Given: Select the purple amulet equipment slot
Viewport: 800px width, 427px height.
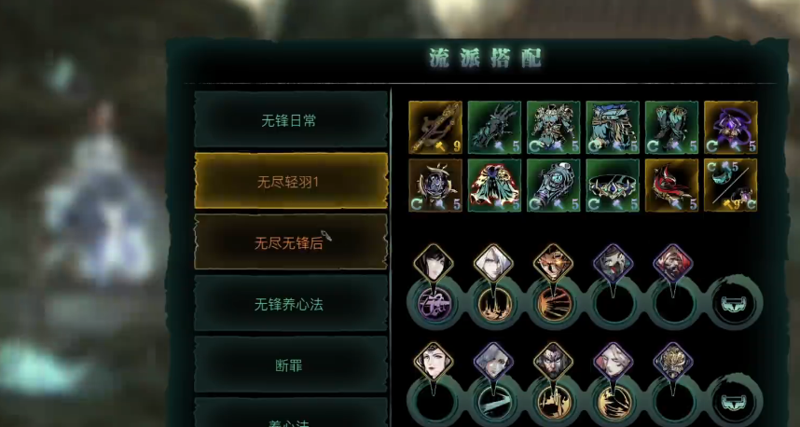Looking at the screenshot, I should (731, 127).
